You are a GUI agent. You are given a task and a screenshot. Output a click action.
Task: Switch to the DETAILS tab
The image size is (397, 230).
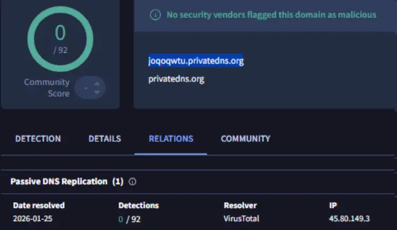coord(104,139)
